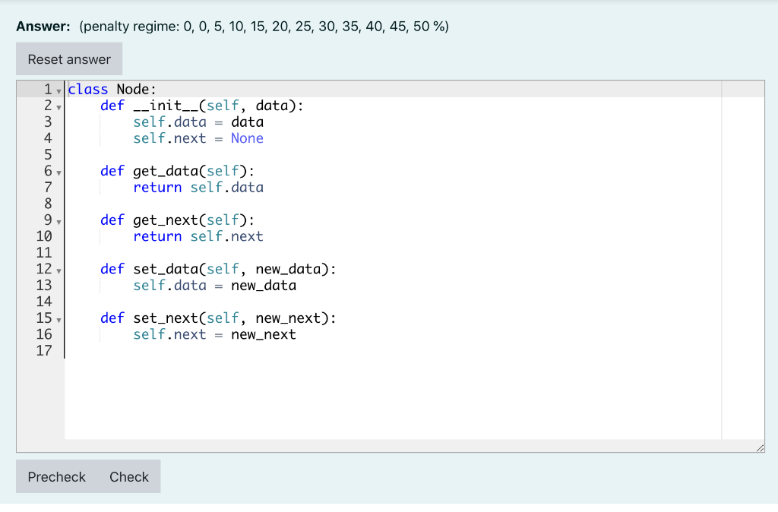This screenshot has width=778, height=512.
Task: Click 'self.next = new_next' on line 16
Action: point(215,335)
